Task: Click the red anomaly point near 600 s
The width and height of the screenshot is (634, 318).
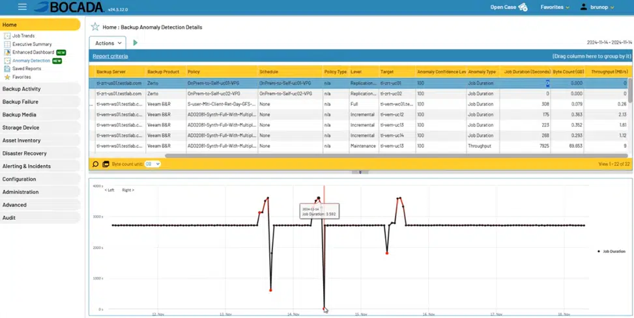Action: (x=270, y=290)
